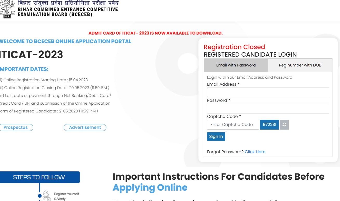Click the ITICAT-2023 heading

pyautogui.click(x=31, y=55)
